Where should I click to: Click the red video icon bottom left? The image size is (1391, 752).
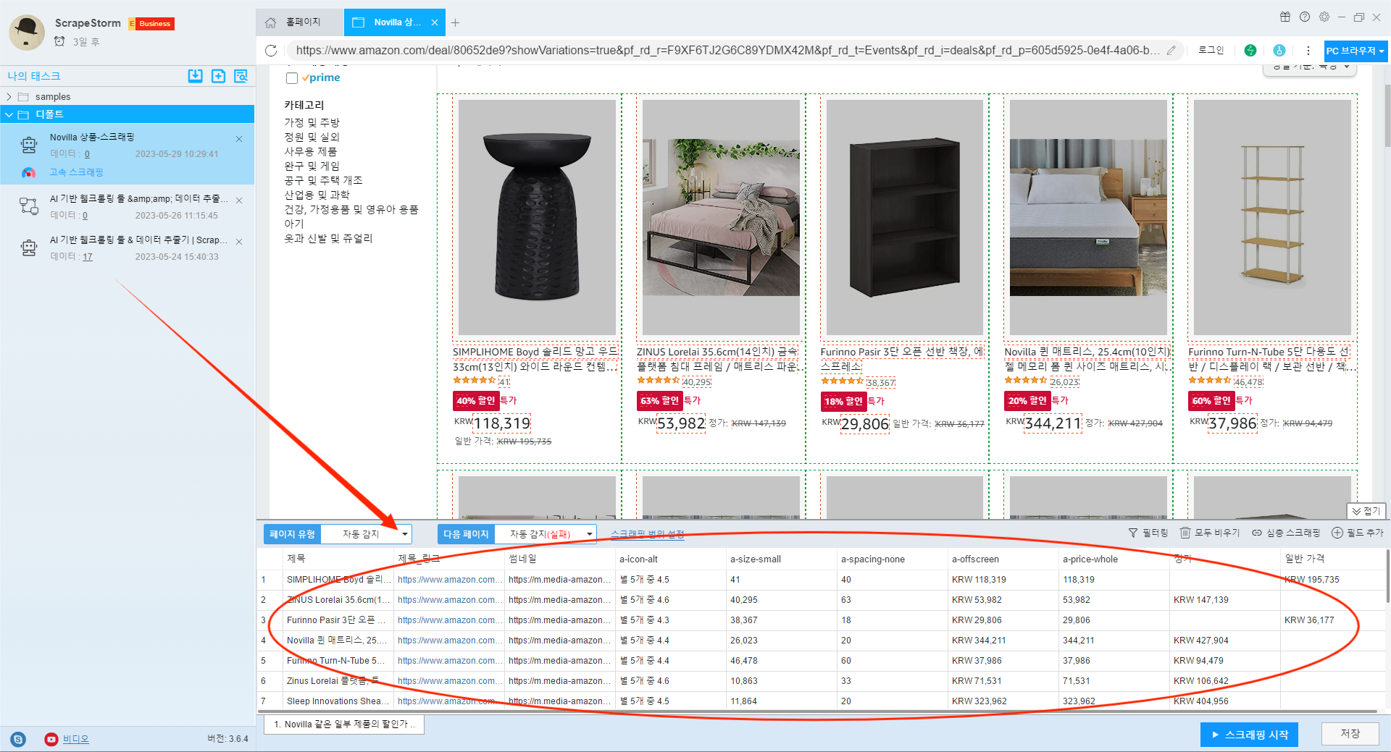pyautogui.click(x=51, y=739)
